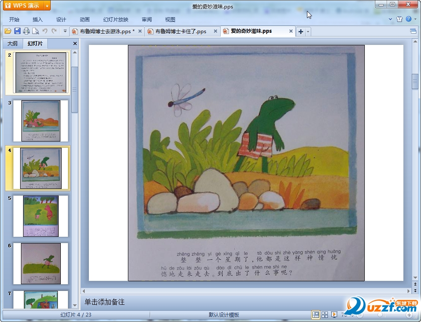Click the Print icon in quick toolbar

26,31
